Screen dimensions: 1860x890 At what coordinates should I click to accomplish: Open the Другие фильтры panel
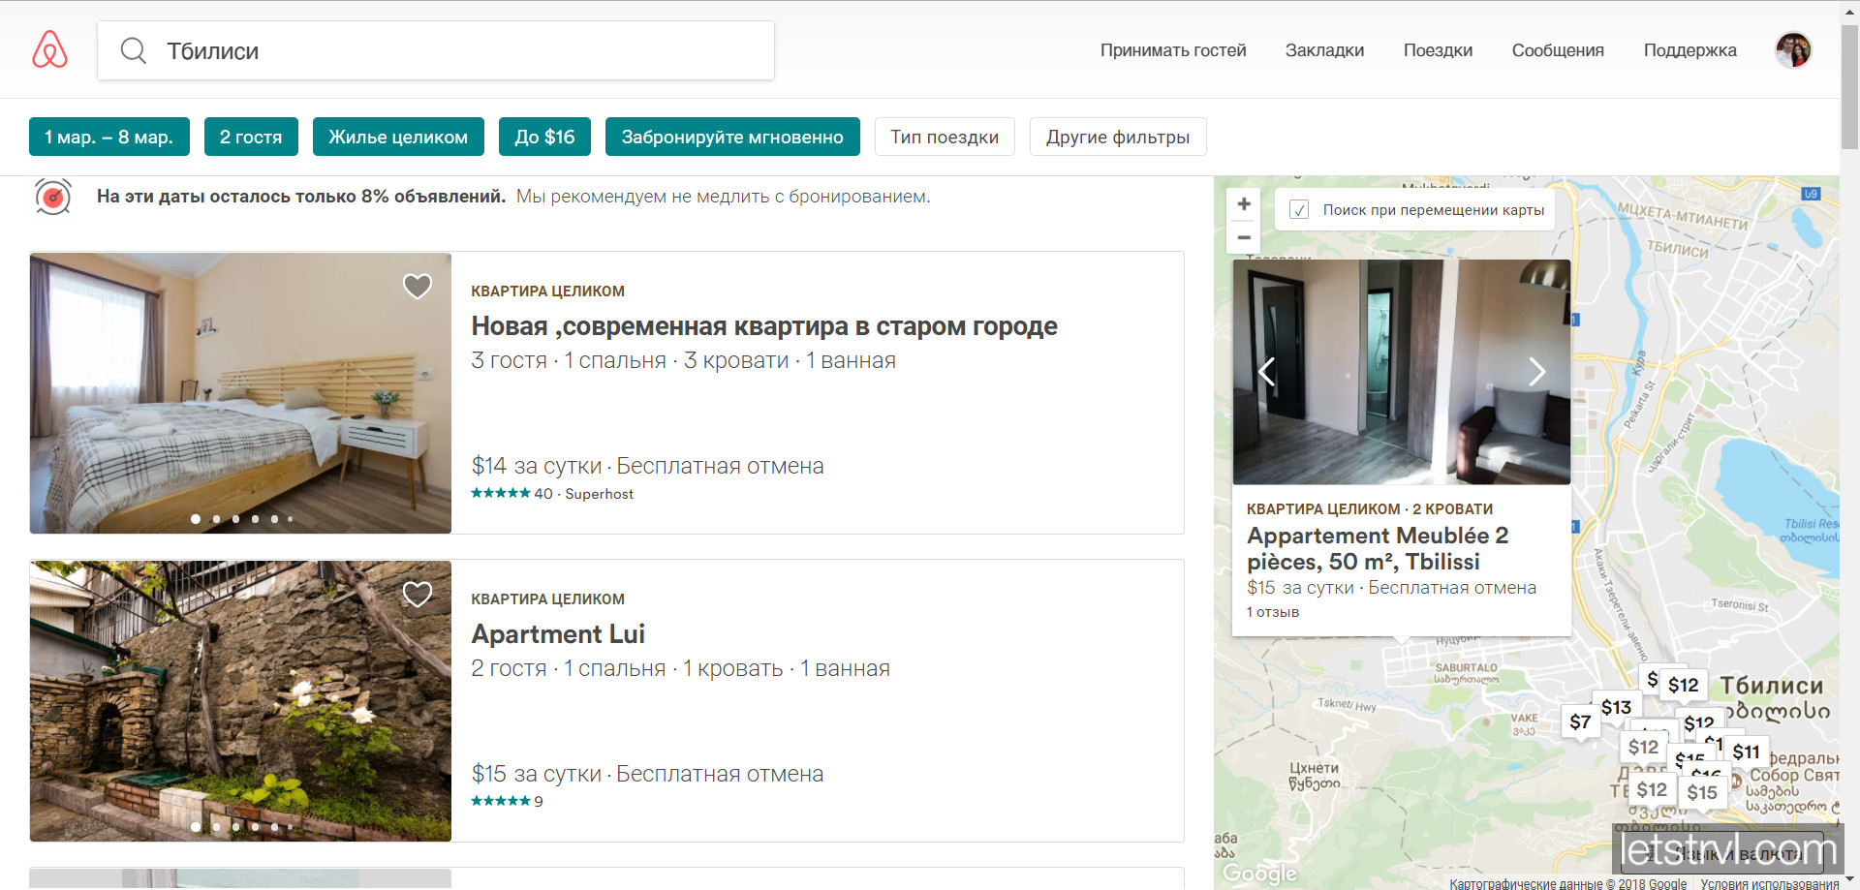pyautogui.click(x=1117, y=137)
